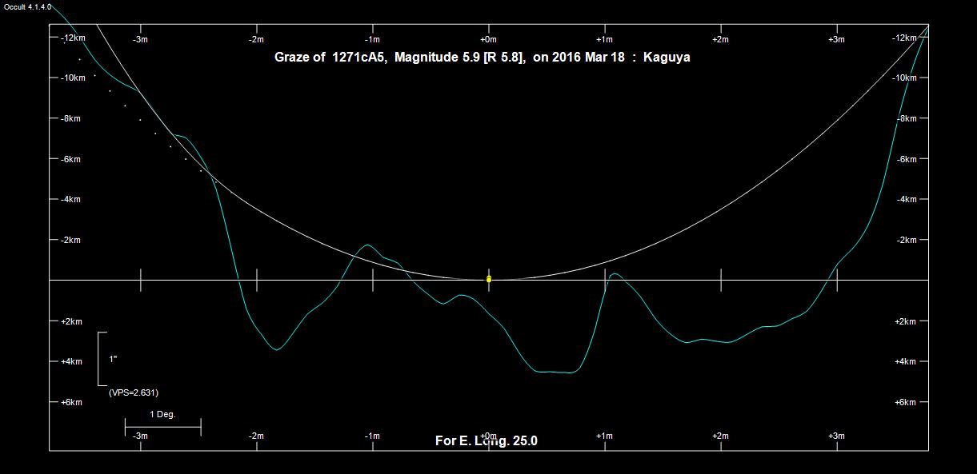977x474 pixels.
Task: Click the +0m label on the top axis
Action: pyautogui.click(x=488, y=39)
